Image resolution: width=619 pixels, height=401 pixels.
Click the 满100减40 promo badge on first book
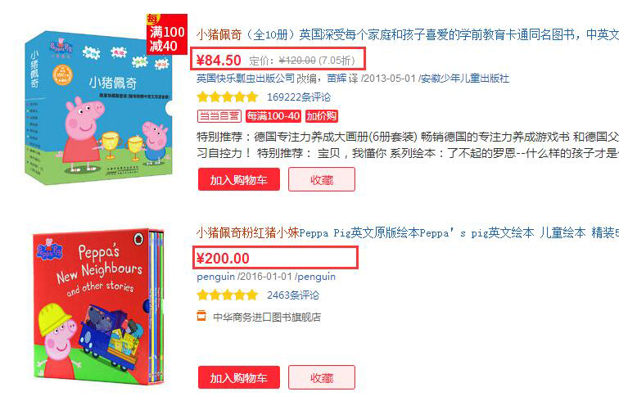click(166, 34)
